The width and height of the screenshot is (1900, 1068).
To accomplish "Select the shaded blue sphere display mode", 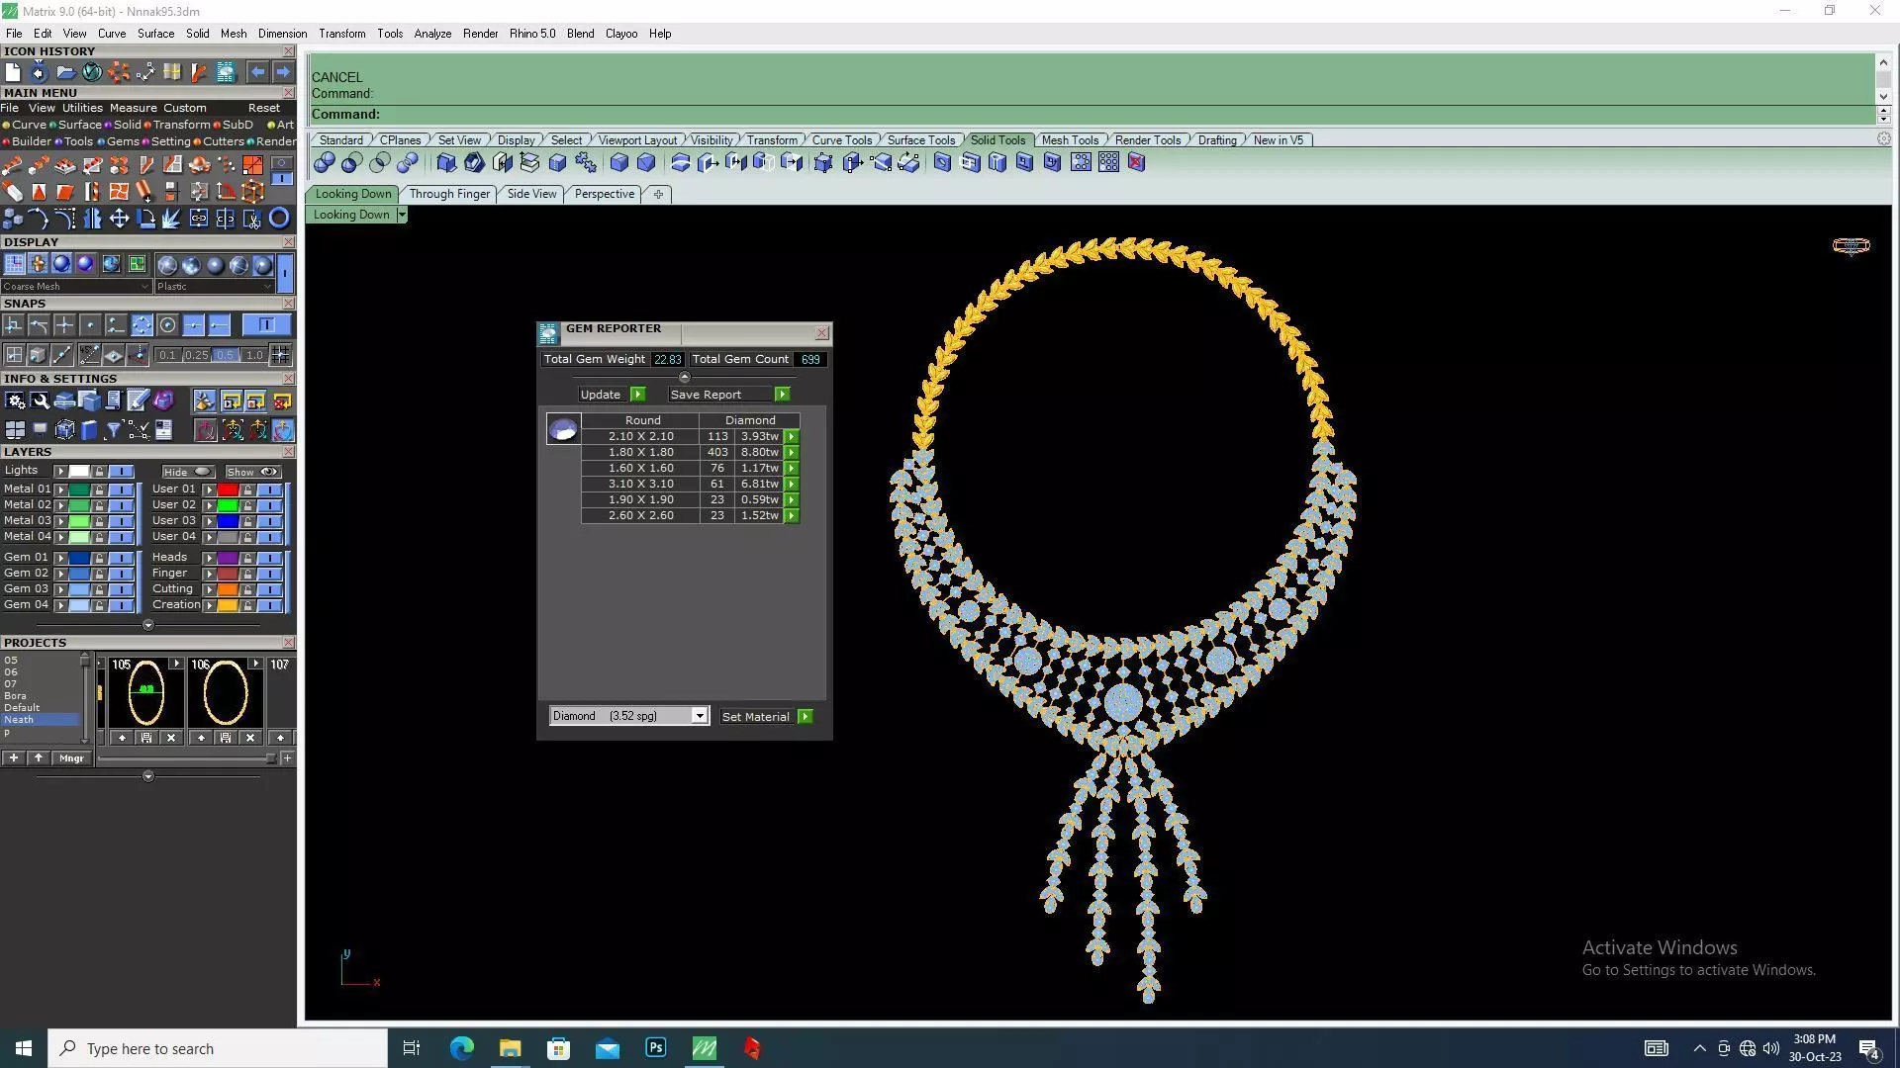I will pos(61,264).
